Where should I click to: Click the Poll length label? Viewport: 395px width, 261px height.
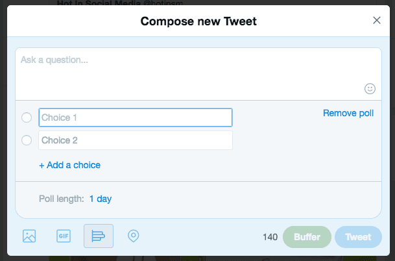pyautogui.click(x=62, y=199)
